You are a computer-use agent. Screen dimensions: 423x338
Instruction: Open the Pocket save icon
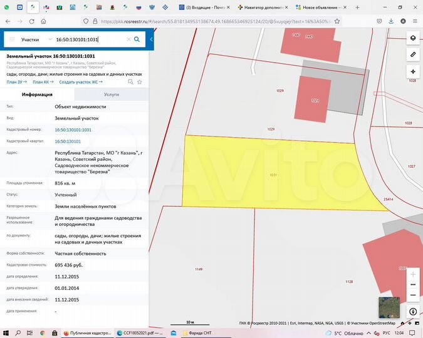(x=379, y=21)
